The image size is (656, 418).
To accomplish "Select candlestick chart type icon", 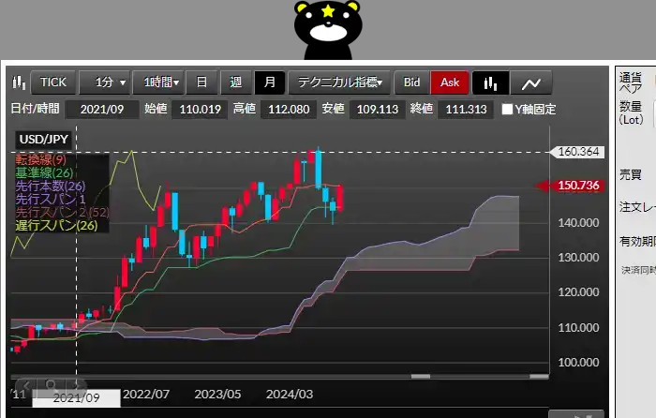I will pos(490,82).
